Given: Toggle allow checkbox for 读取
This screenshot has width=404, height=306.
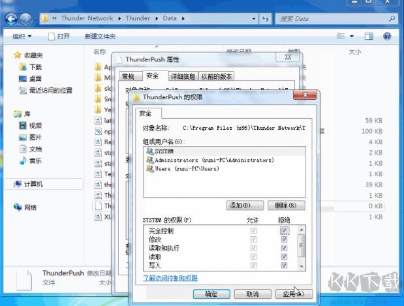Looking at the screenshot, I should coord(253,256).
